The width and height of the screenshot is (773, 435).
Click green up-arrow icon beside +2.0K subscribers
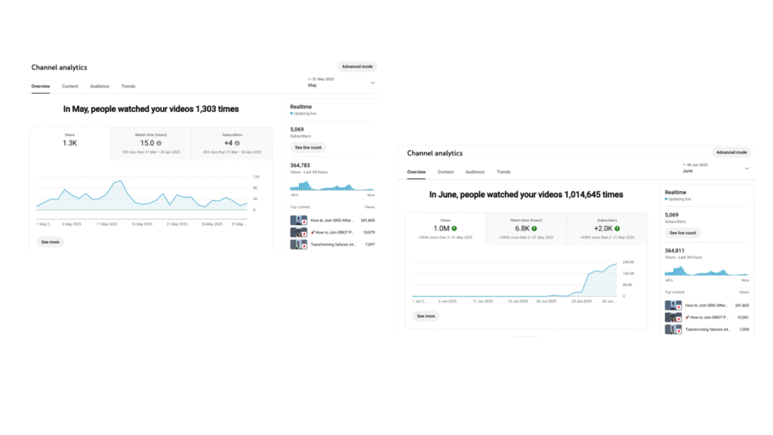pyautogui.click(x=617, y=228)
